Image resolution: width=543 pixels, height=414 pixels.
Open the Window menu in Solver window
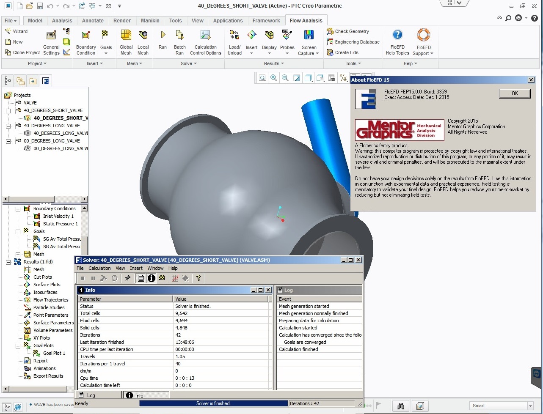tap(155, 268)
